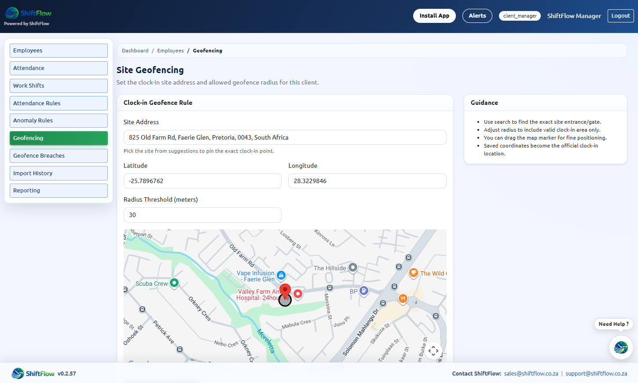The width and height of the screenshot is (638, 383).
Task: Click the BP fuel station map pin
Action: (x=364, y=291)
